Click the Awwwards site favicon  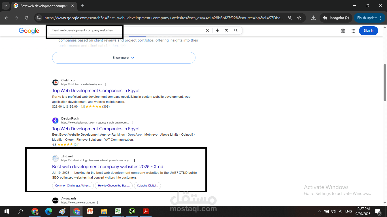[55, 200]
